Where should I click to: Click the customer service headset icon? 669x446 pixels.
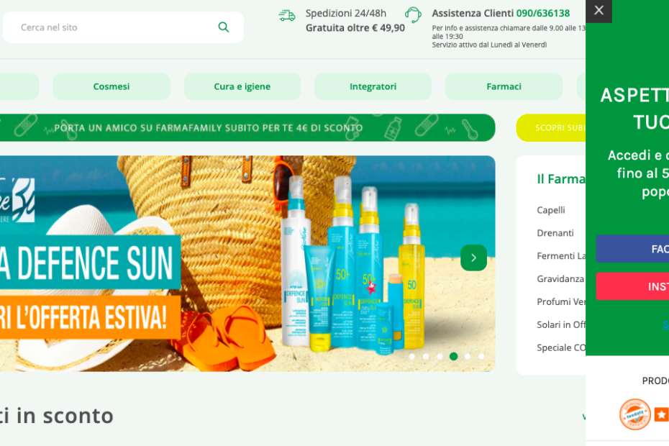click(x=413, y=15)
